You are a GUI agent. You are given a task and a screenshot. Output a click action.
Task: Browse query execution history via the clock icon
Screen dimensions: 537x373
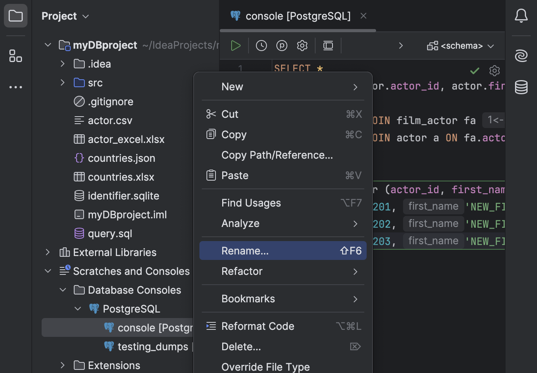tap(261, 45)
